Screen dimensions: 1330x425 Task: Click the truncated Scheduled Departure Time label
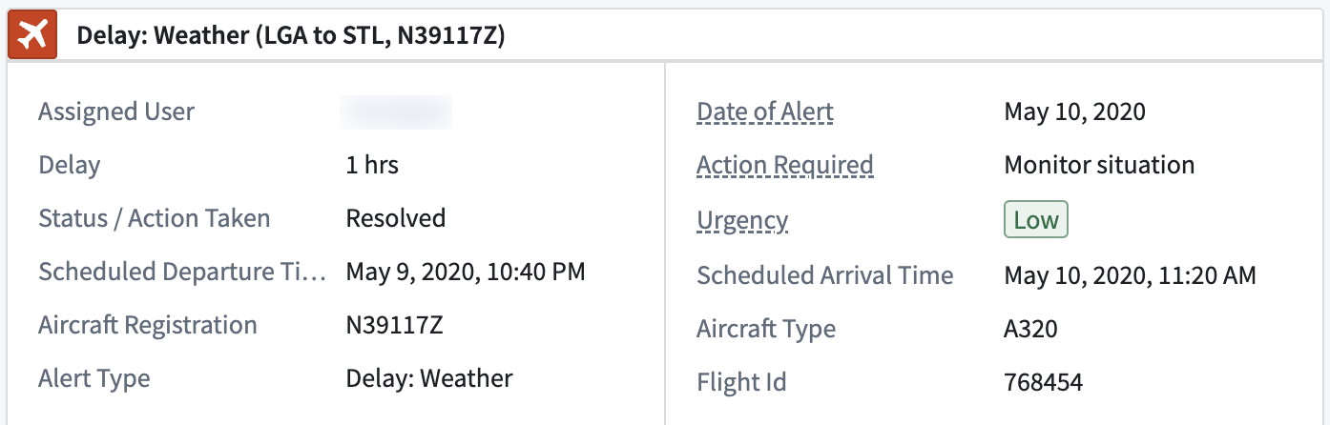[182, 272]
